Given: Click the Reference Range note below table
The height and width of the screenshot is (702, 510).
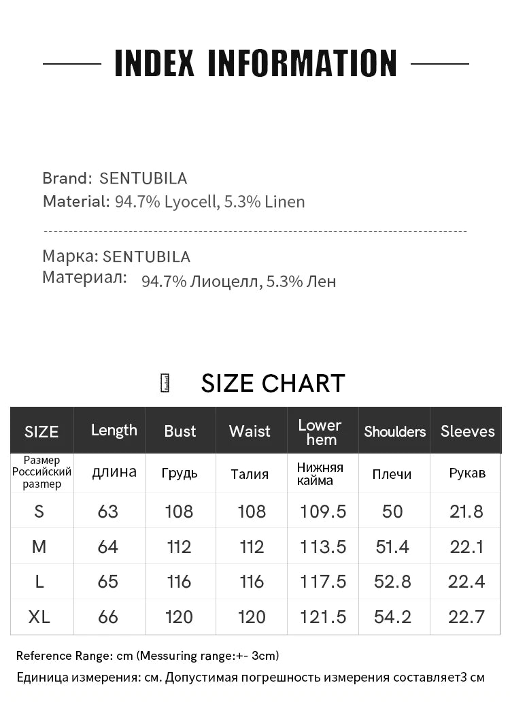Looking at the screenshot, I should pyautogui.click(x=148, y=656).
